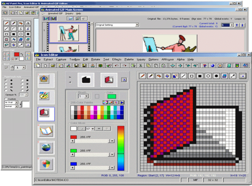The height and width of the screenshot is (186, 252).
Task: Click the move frame up arrow in GIF window
Action: pos(237,25)
